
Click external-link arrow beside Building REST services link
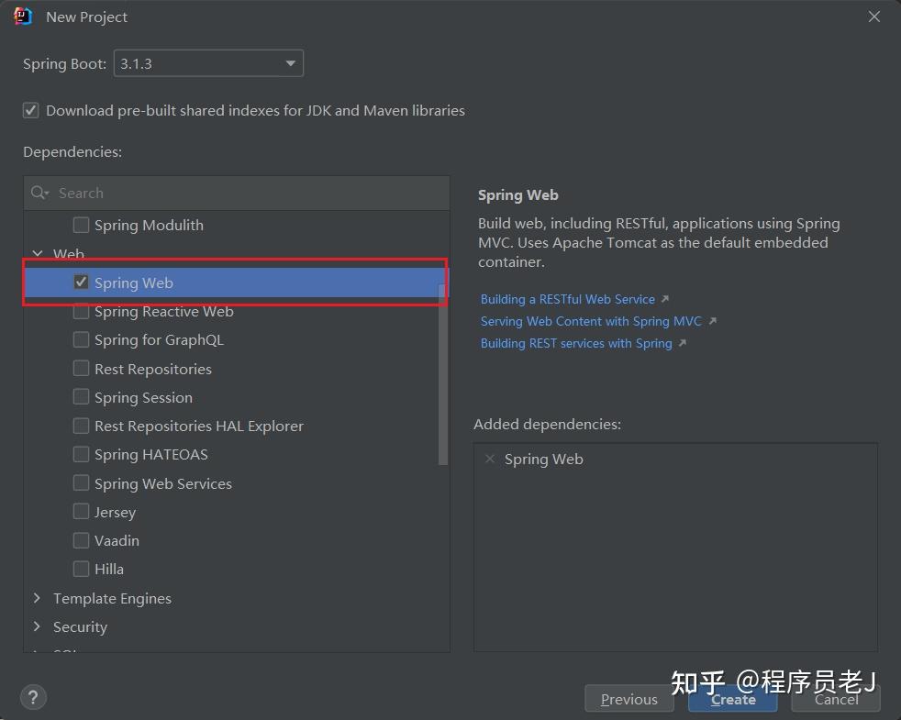pos(682,343)
